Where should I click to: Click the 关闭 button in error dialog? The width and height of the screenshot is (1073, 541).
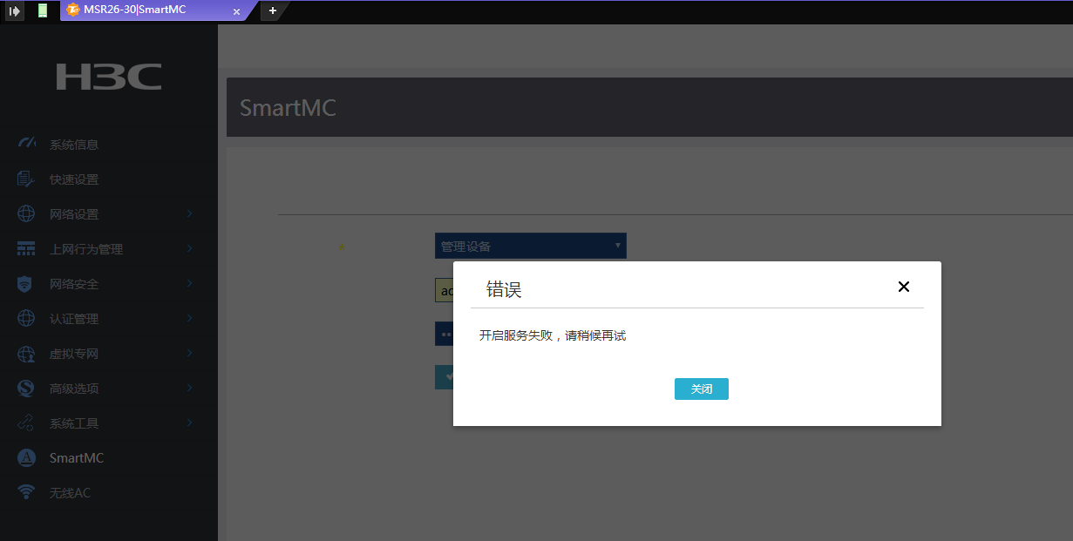click(702, 389)
